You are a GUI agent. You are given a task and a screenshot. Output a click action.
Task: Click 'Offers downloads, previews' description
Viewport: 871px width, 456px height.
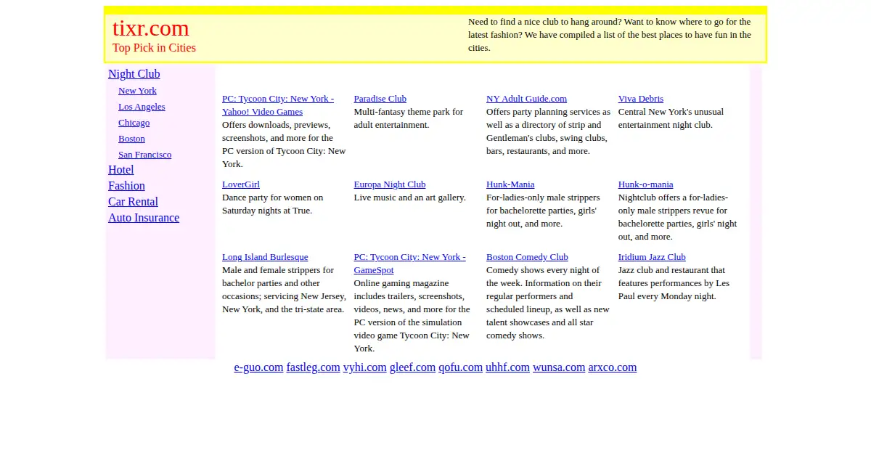point(284,144)
